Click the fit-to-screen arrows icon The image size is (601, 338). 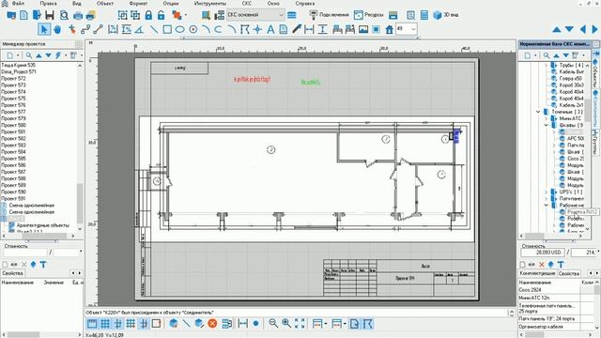coord(300,323)
